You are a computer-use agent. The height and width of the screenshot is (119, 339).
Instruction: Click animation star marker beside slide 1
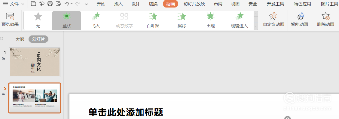[4, 58]
